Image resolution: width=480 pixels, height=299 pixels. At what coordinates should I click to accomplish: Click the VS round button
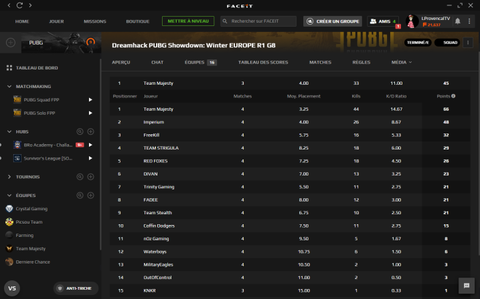pos(12,288)
